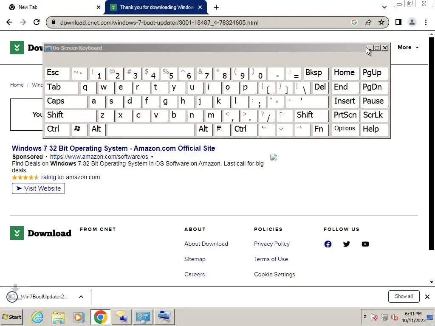Open Cookie Settings in the footer
The height and width of the screenshot is (326, 435).
(274, 275)
